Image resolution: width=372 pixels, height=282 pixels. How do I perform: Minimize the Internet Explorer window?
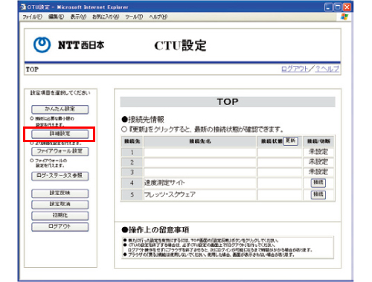point(328,7)
